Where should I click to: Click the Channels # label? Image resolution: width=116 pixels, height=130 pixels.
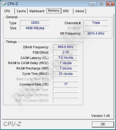point(73,23)
